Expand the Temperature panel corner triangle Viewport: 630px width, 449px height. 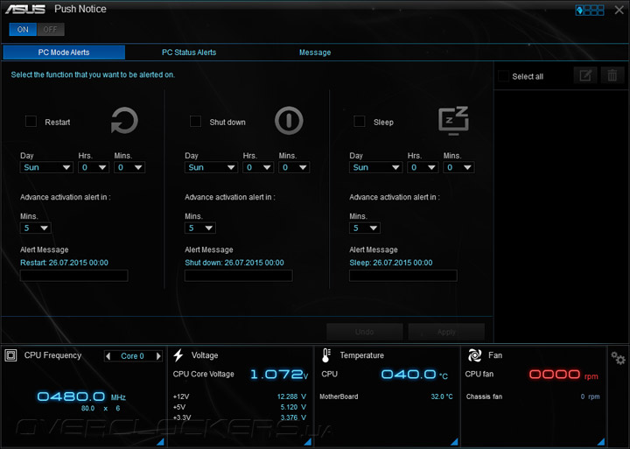pyautogui.click(x=454, y=442)
